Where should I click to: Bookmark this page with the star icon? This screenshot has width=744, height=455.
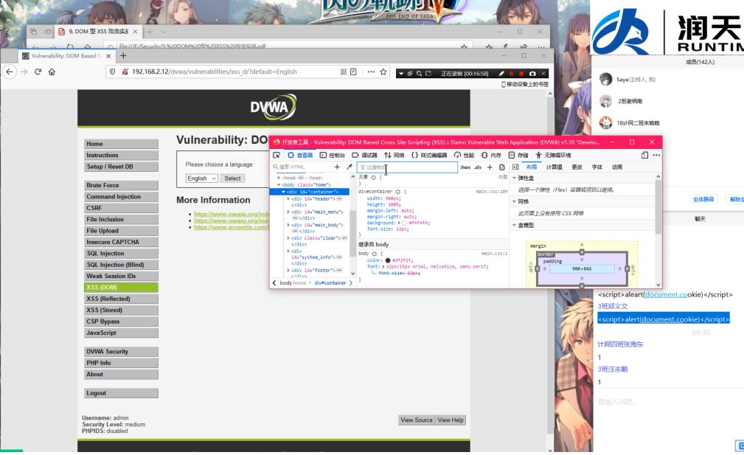(383, 72)
